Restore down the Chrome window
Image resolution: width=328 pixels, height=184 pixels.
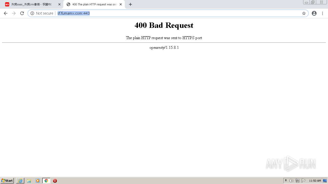313,2
